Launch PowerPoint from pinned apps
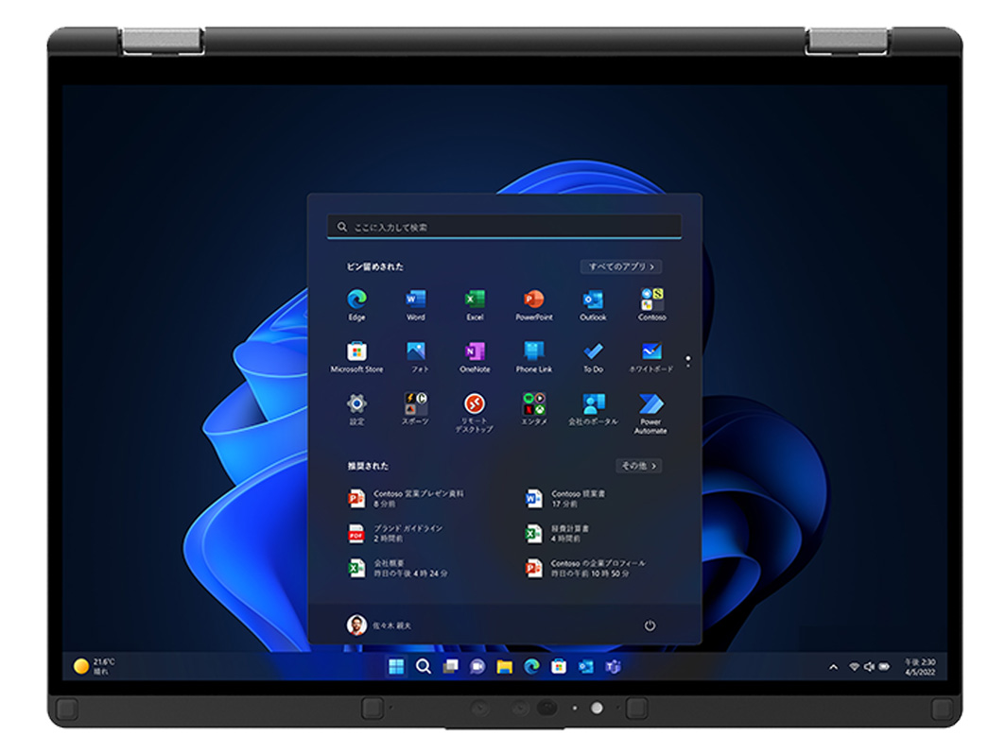This screenshot has height=754, width=1006. click(534, 304)
